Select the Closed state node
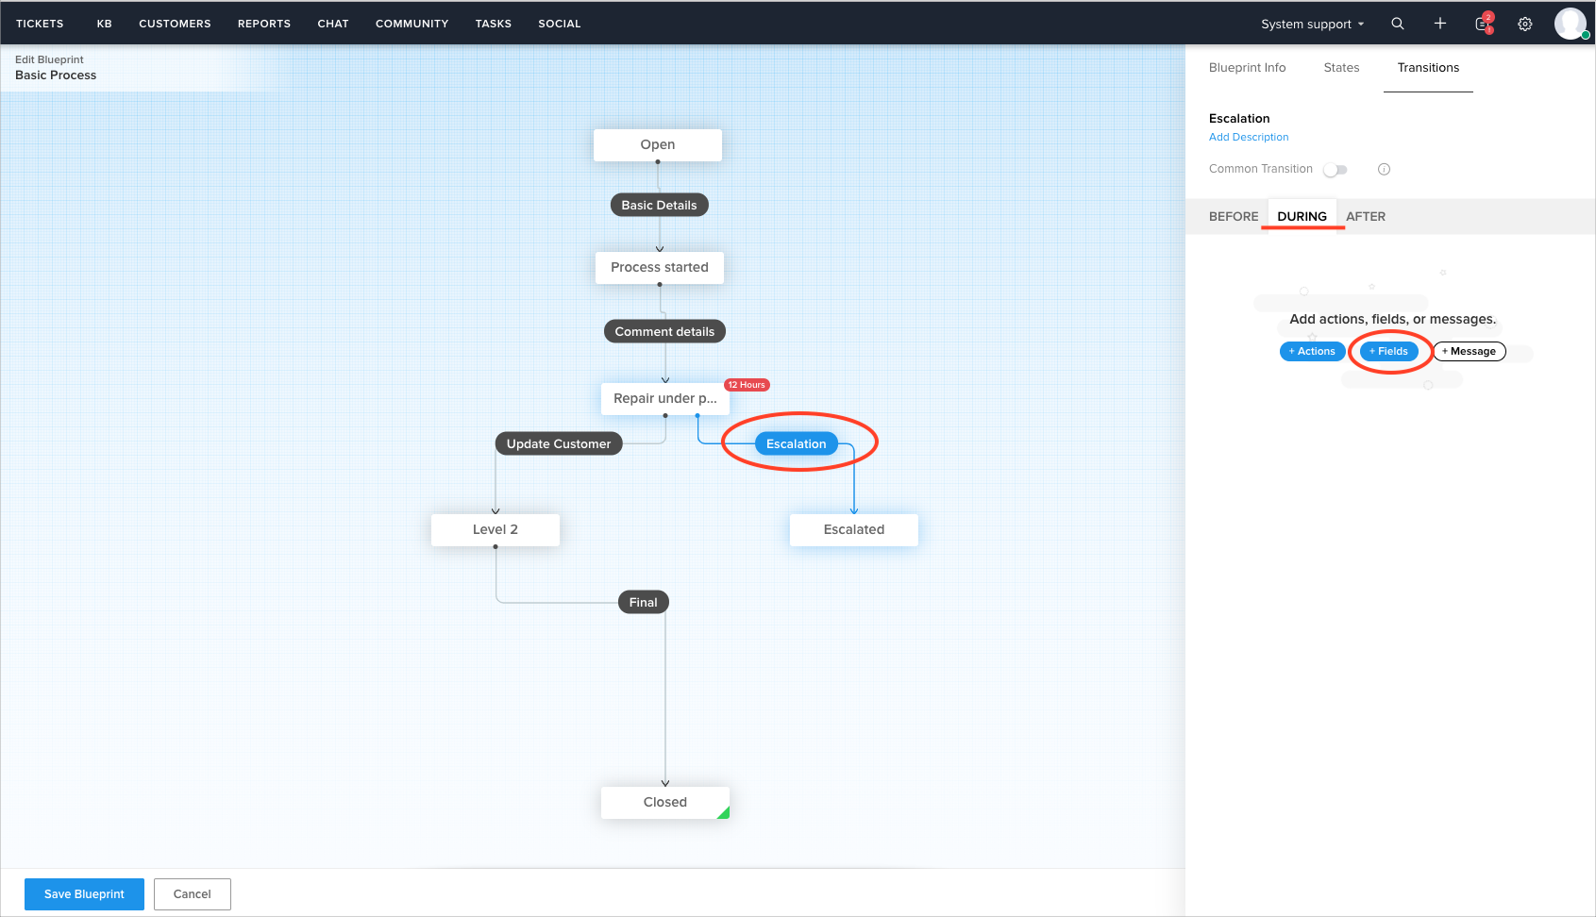 [x=664, y=802]
